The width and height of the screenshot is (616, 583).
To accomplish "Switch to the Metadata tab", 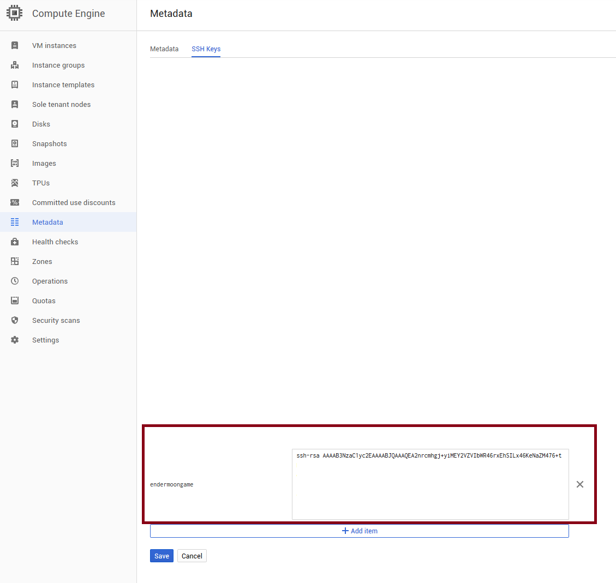I will tap(164, 49).
